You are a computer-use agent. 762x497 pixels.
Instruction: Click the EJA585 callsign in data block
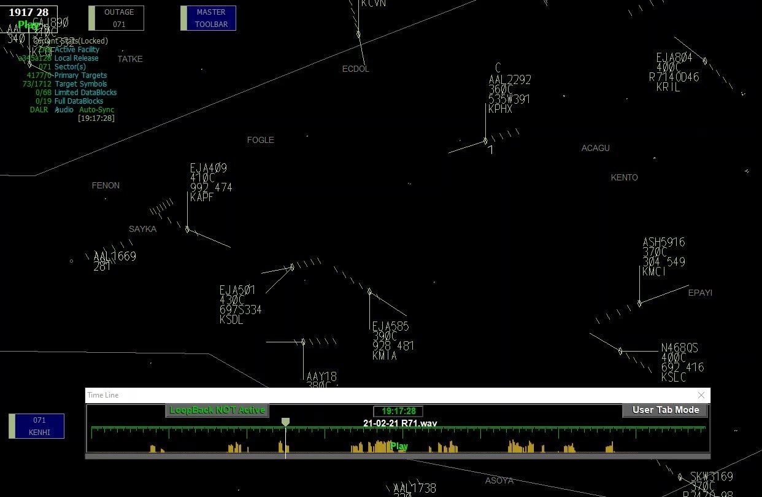point(390,326)
